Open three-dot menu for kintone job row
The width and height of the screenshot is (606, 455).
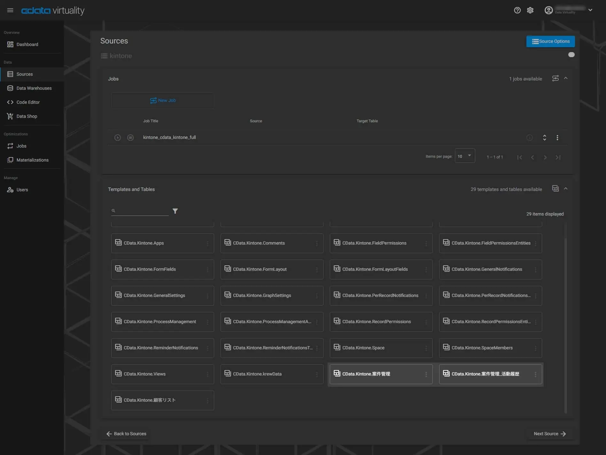pyautogui.click(x=557, y=138)
